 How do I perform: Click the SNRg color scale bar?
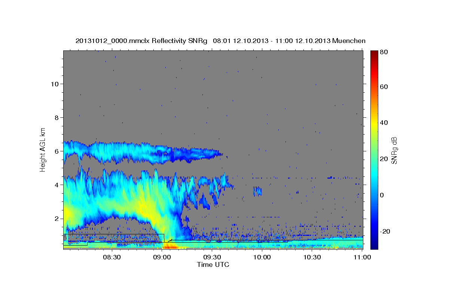(374, 149)
